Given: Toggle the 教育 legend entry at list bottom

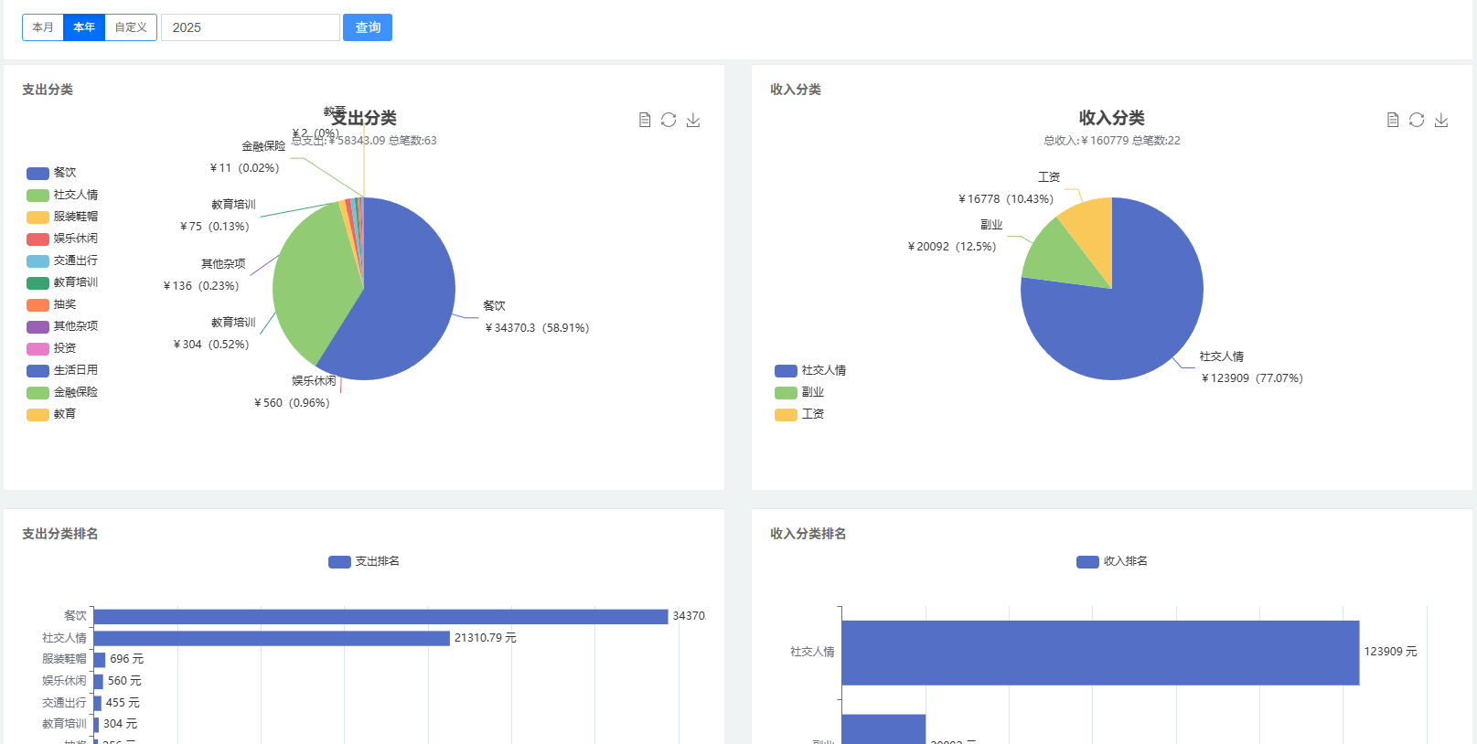Looking at the screenshot, I should (52, 414).
